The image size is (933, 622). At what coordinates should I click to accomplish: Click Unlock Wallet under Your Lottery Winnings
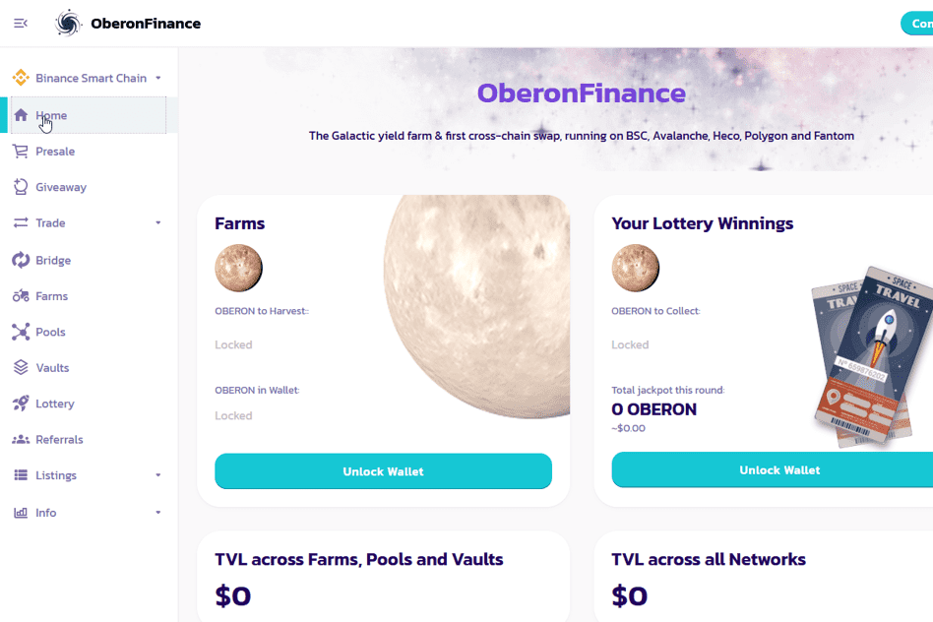[x=779, y=470]
